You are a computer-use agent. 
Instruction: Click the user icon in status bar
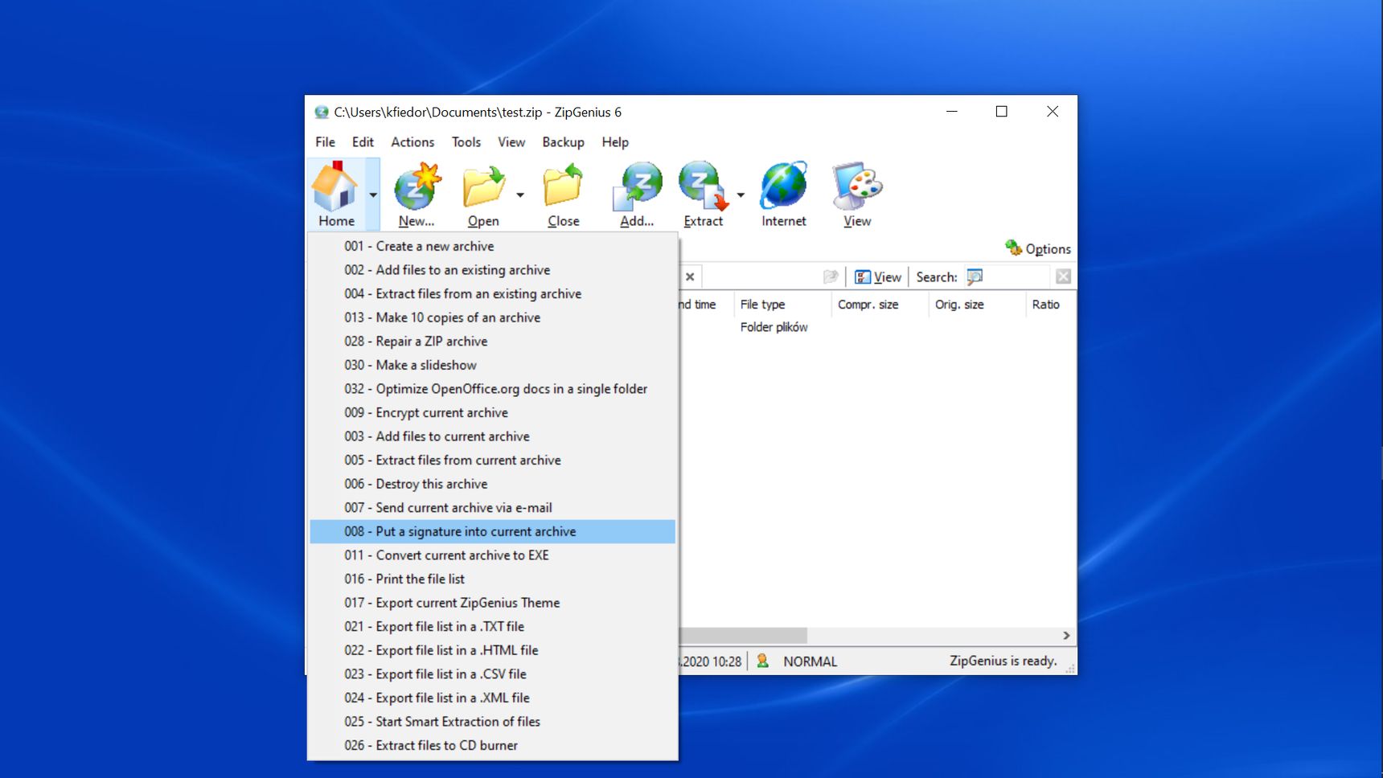click(x=762, y=661)
